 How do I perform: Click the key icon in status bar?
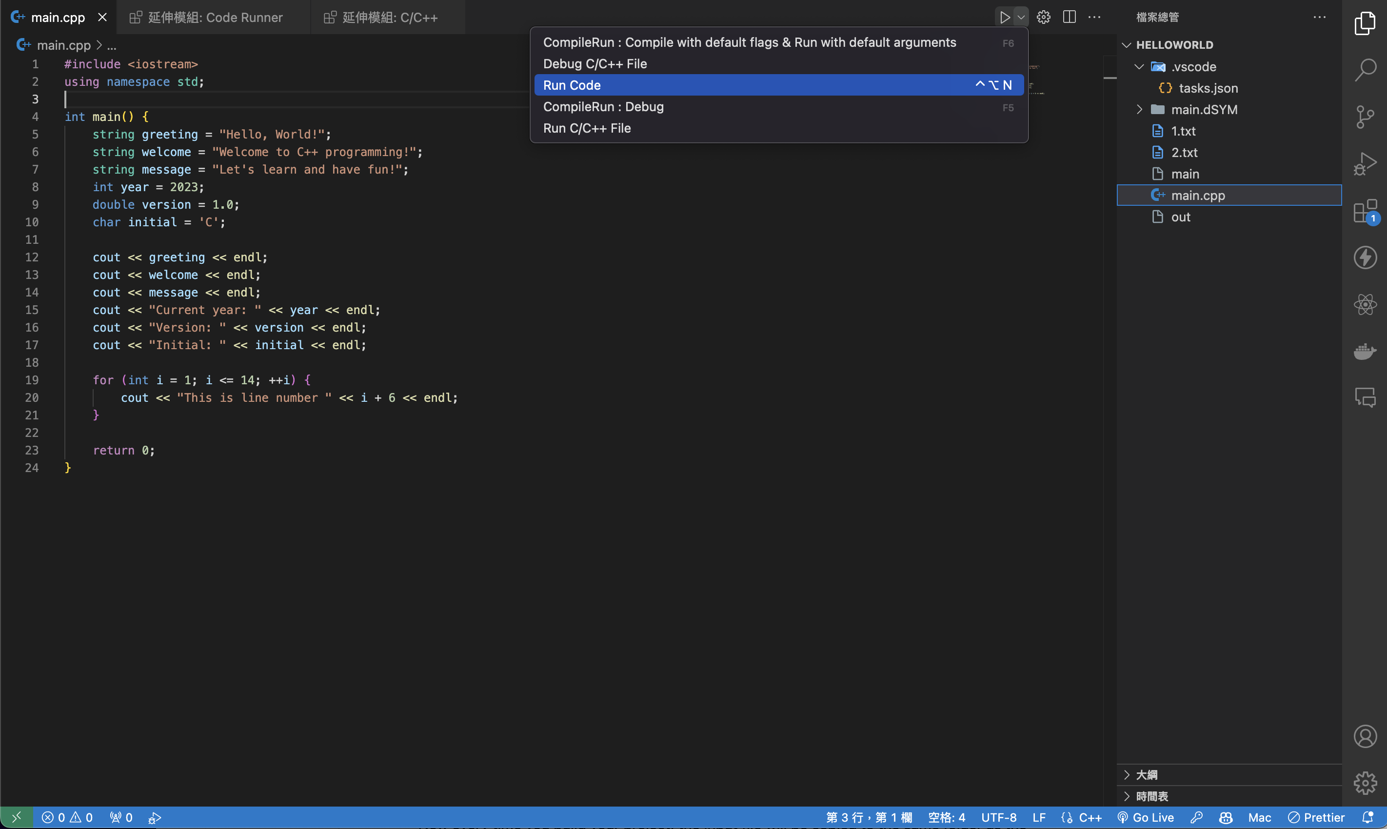click(x=1196, y=817)
